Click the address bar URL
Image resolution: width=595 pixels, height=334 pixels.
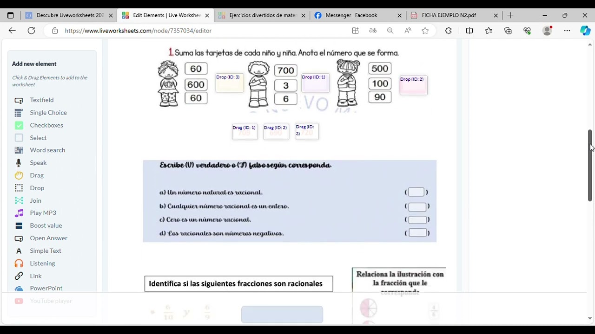138,31
